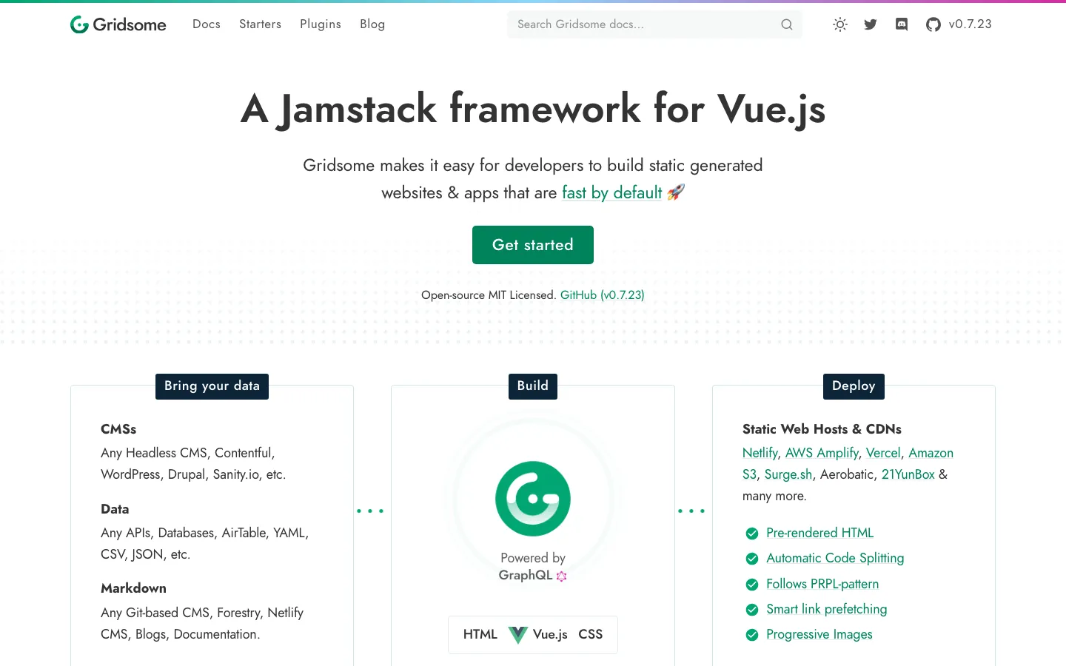The height and width of the screenshot is (666, 1066).
Task: Open the Follows PRPL-pattern link
Action: click(x=822, y=584)
